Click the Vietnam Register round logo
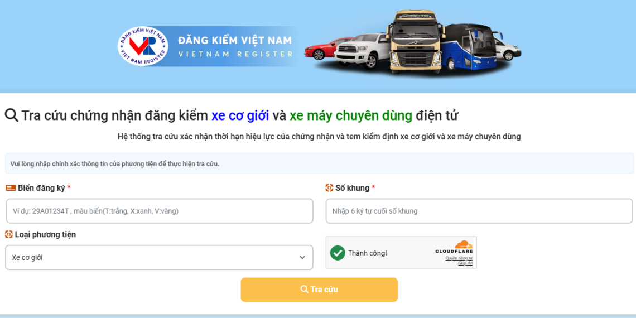636x318 pixels. [x=143, y=46]
